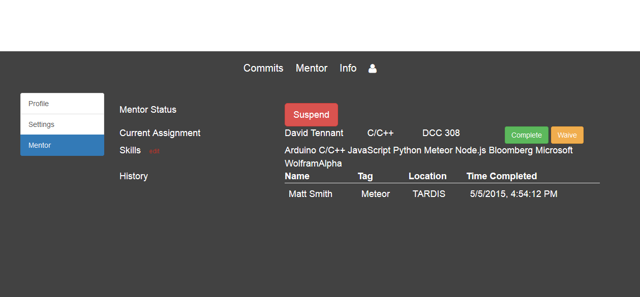Image resolution: width=640 pixels, height=297 pixels.
Task: Open the Info navigation link
Action: point(348,68)
